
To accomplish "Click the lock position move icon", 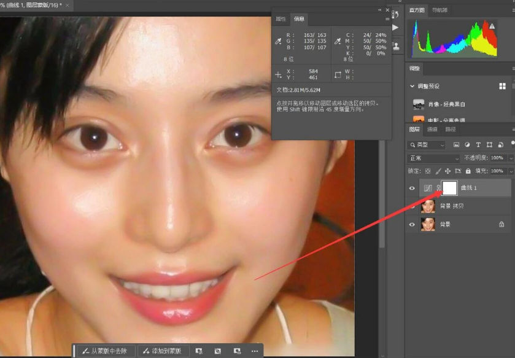I will point(447,171).
